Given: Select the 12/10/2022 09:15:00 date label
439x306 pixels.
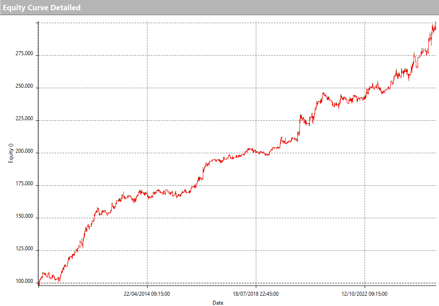Looking at the screenshot, I should tap(365, 294).
